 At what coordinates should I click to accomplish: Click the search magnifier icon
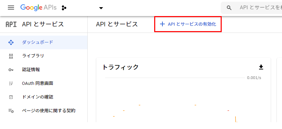tap(229, 8)
